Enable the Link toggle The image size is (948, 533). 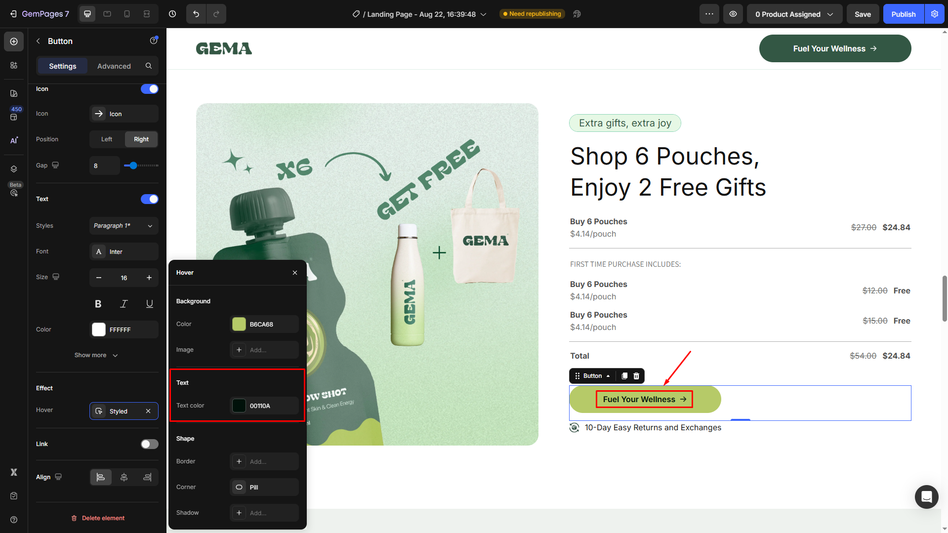(149, 444)
